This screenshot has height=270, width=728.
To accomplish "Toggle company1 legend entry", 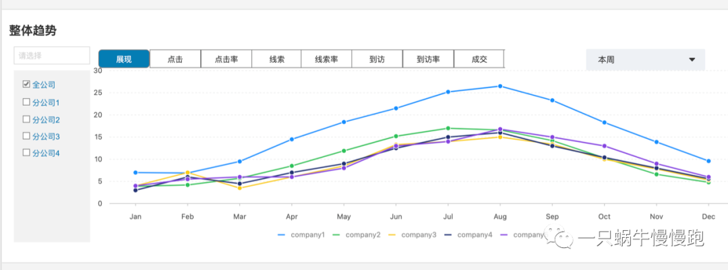I will point(301,235).
